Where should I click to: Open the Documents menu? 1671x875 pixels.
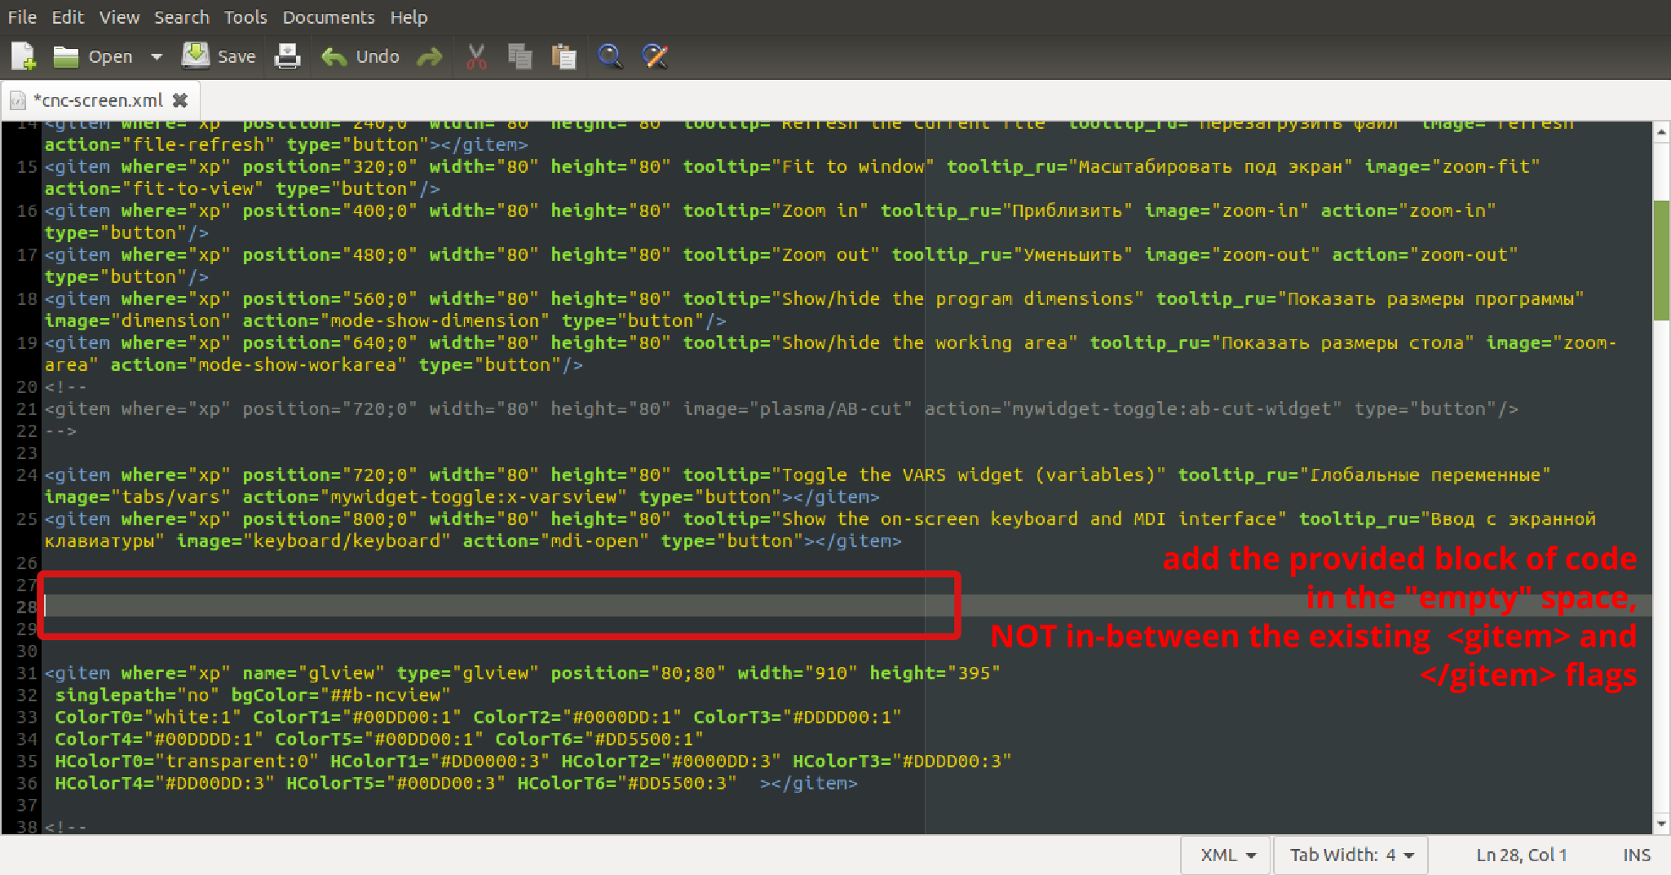pos(328,17)
